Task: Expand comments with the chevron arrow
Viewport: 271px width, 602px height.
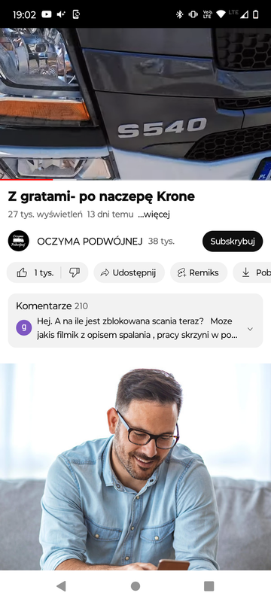Action: [250, 329]
